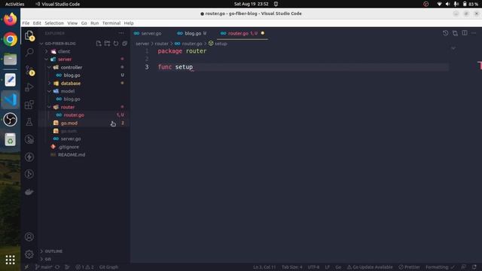The height and width of the screenshot is (271, 482).
Task: Open the Selection menu
Action: click(x=54, y=23)
